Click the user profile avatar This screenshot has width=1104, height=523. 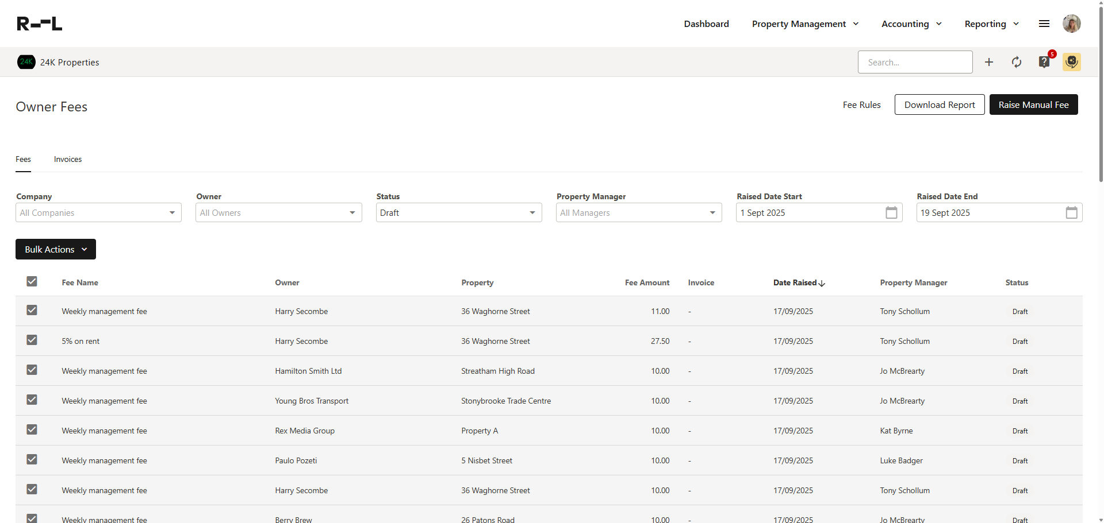point(1072,24)
